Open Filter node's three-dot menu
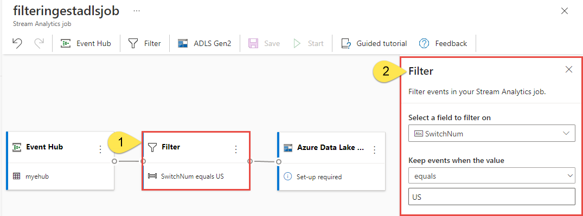583x216 pixels. click(x=236, y=149)
